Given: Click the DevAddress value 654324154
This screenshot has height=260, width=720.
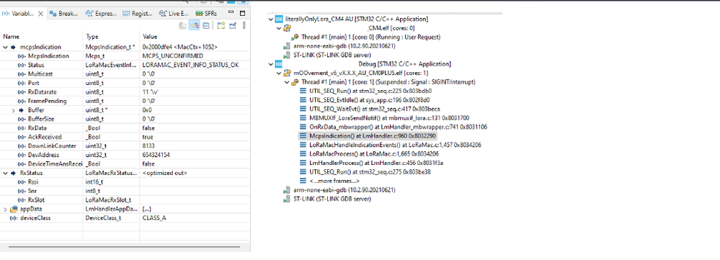Looking at the screenshot, I should tap(156, 155).
